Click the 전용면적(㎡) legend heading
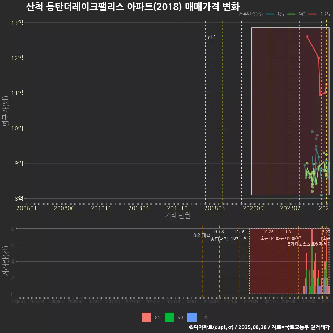Viewport: 333px width, 333px height. point(250,14)
